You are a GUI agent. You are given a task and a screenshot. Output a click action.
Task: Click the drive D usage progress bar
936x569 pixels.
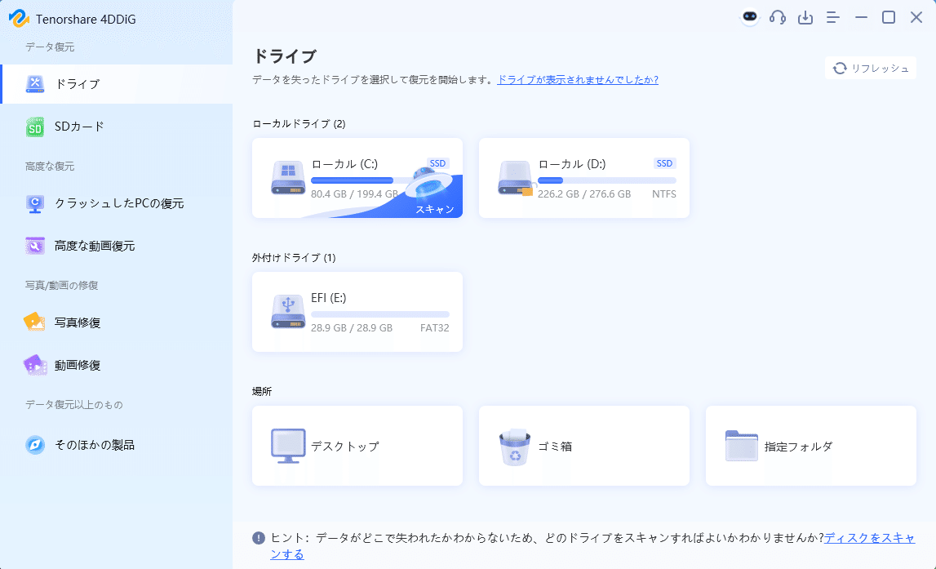pos(607,180)
